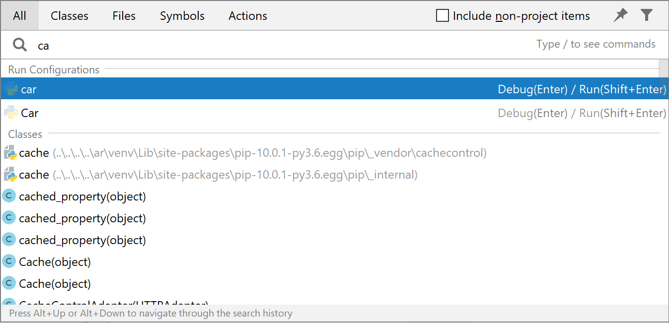Switch to the Actions tab
Screen dimensions: 669x323
tap(248, 16)
